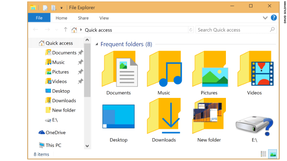
Task: Click the New folder quick access toolbar icon
Action: (x=53, y=8)
